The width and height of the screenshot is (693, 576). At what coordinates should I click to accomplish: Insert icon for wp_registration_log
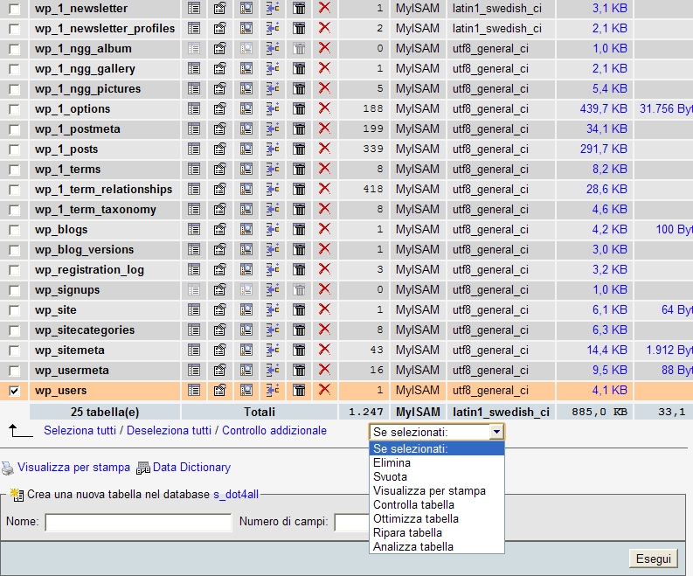(x=273, y=270)
